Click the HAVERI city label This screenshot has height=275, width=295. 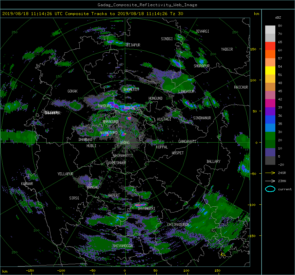[114, 195]
